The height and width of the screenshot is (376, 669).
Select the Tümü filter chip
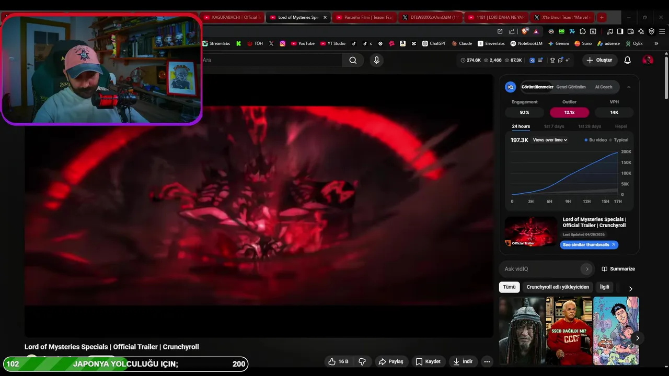coord(509,287)
